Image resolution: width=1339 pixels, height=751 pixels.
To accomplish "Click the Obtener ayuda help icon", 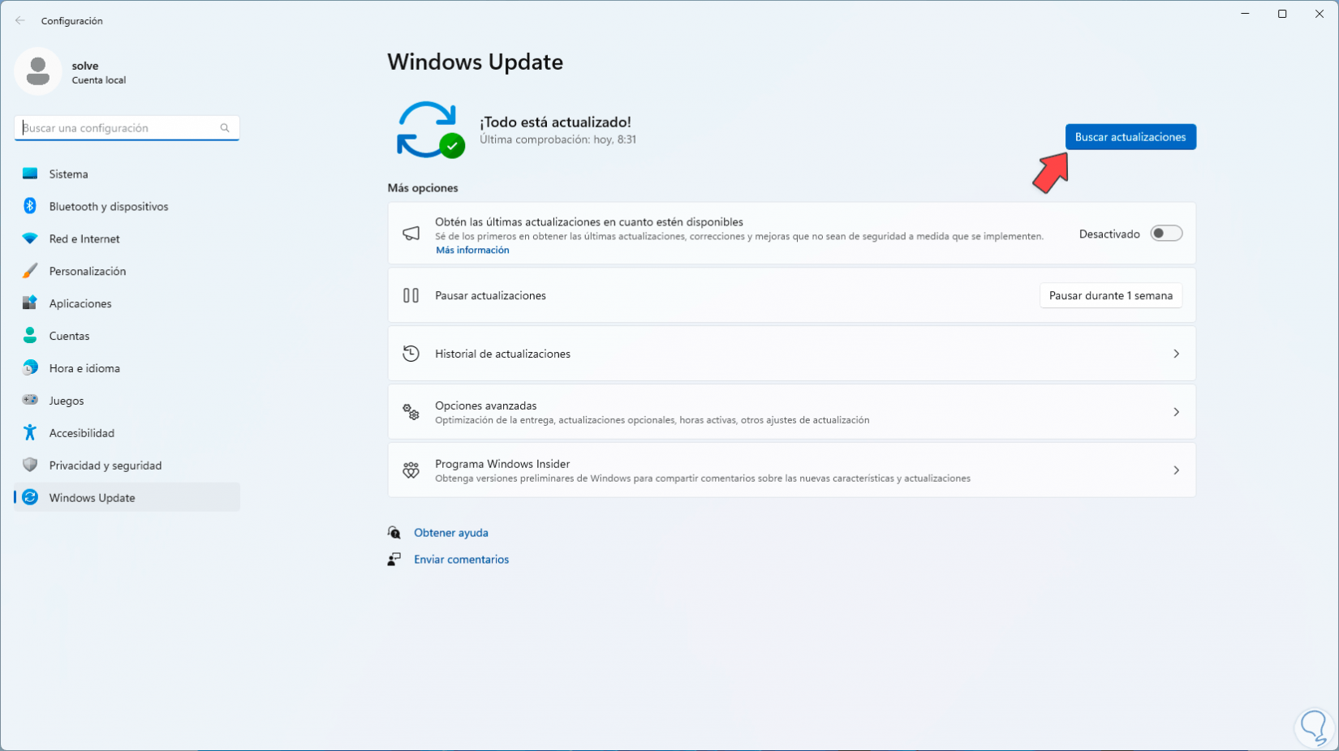I will tap(394, 533).
